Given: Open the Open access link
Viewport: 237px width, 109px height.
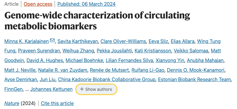Looking at the screenshot, I should (38, 4).
